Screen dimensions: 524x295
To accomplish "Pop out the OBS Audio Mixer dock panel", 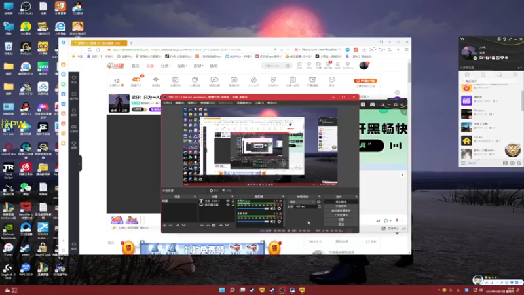I will 283,197.
